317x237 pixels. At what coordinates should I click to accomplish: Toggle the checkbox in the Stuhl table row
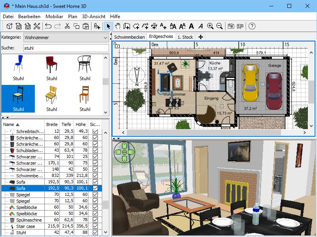click(95, 232)
